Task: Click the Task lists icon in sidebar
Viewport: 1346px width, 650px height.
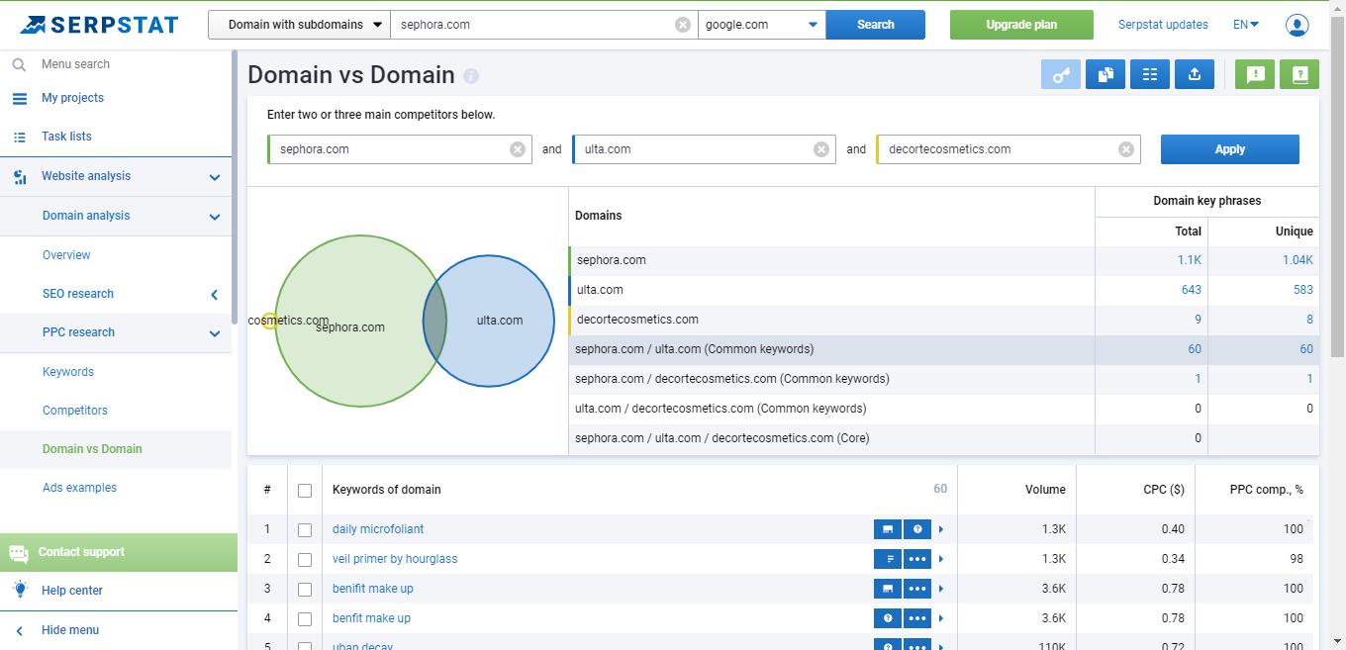Action: [20, 137]
